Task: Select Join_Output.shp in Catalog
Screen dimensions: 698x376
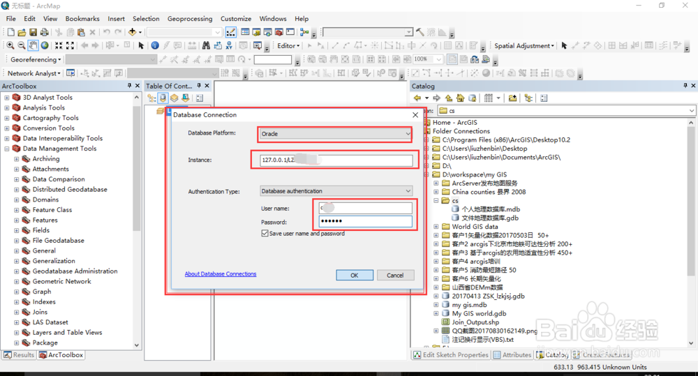Action: (x=475, y=322)
